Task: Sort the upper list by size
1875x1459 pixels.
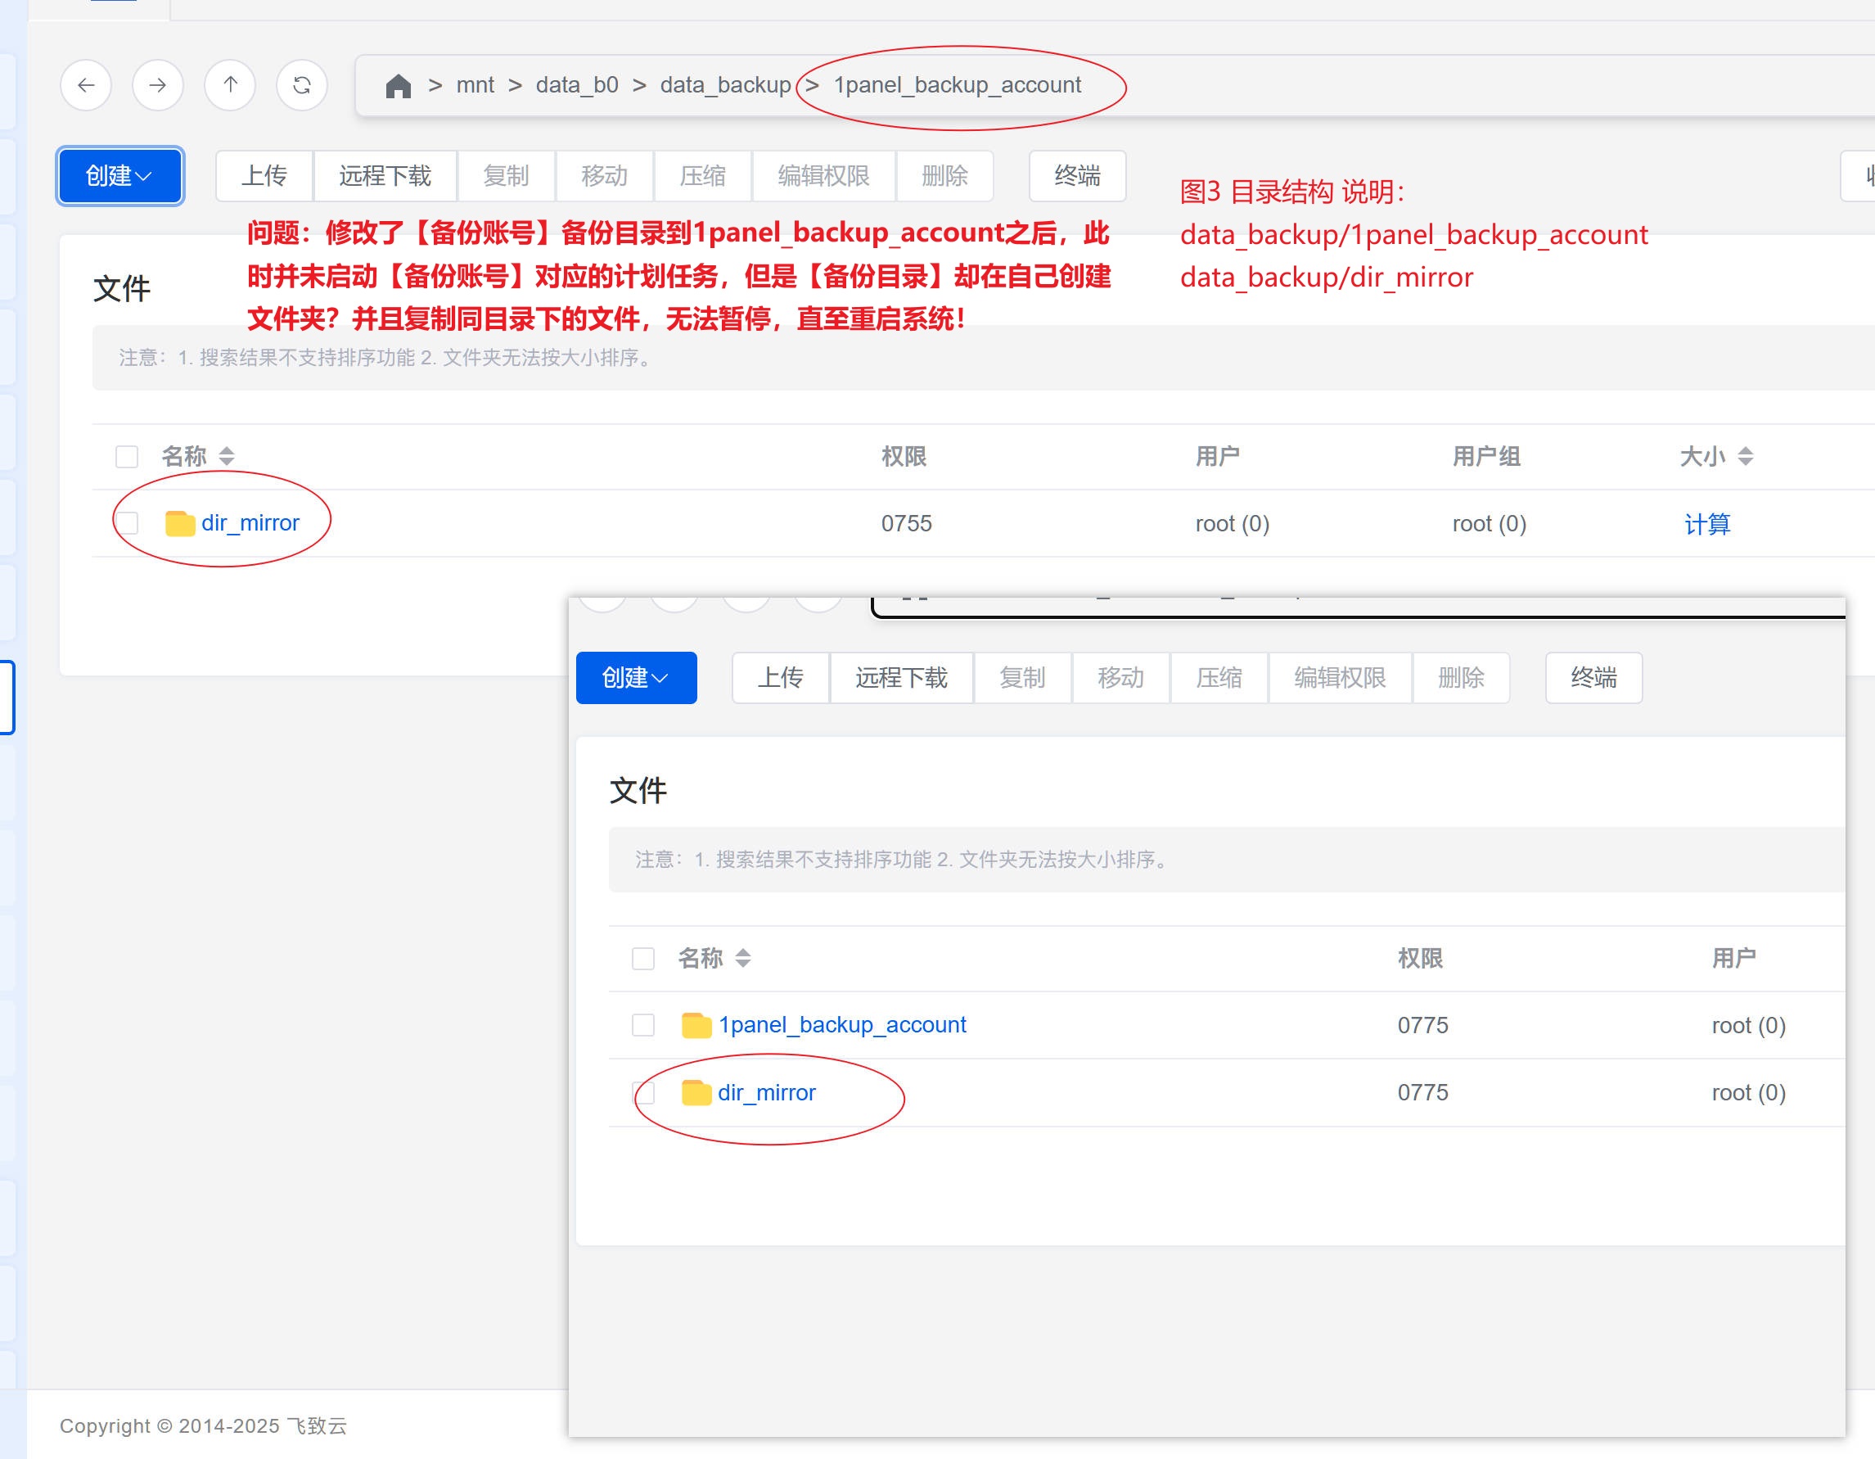Action: pyautogui.click(x=1746, y=456)
